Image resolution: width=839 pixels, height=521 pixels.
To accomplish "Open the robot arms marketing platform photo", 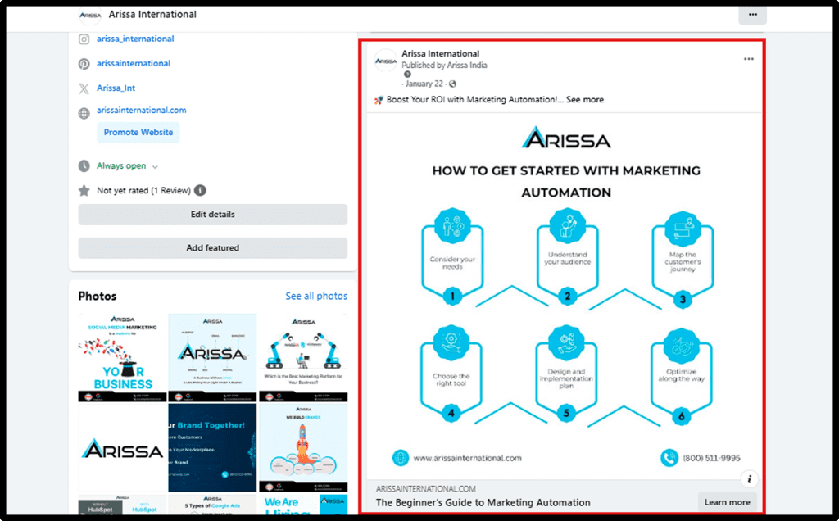I will click(x=303, y=357).
